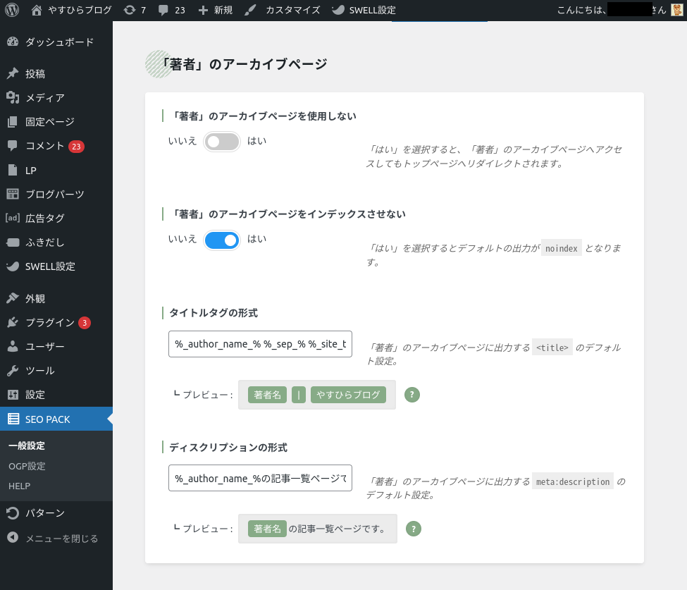Click help icon beside description preview
687x590 pixels.
[414, 529]
